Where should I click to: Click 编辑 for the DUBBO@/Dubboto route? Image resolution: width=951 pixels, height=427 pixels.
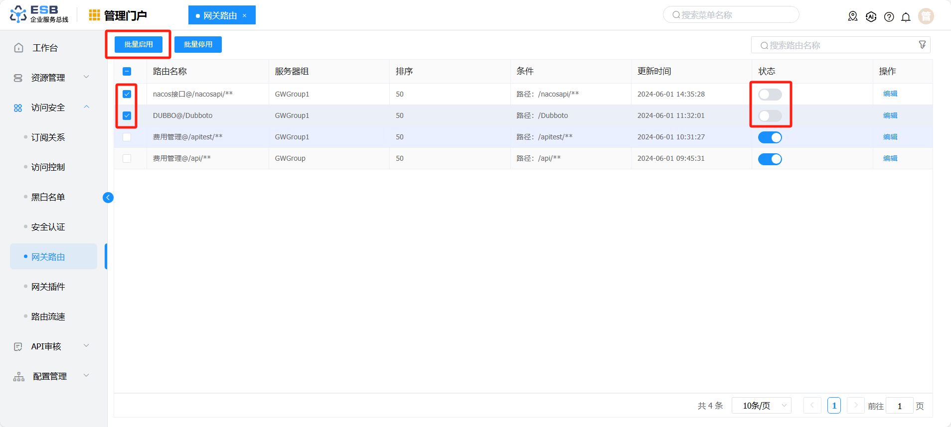(x=890, y=115)
